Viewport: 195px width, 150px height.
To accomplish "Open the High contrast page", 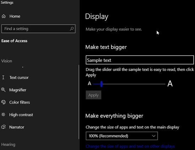I will pyautogui.click(x=21, y=115).
